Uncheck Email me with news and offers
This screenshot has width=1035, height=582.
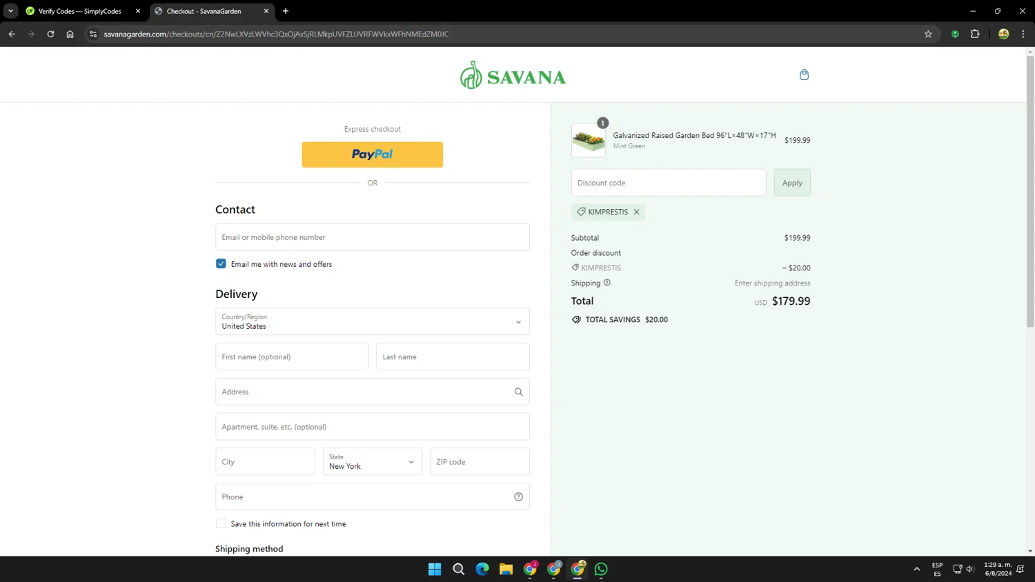221,263
